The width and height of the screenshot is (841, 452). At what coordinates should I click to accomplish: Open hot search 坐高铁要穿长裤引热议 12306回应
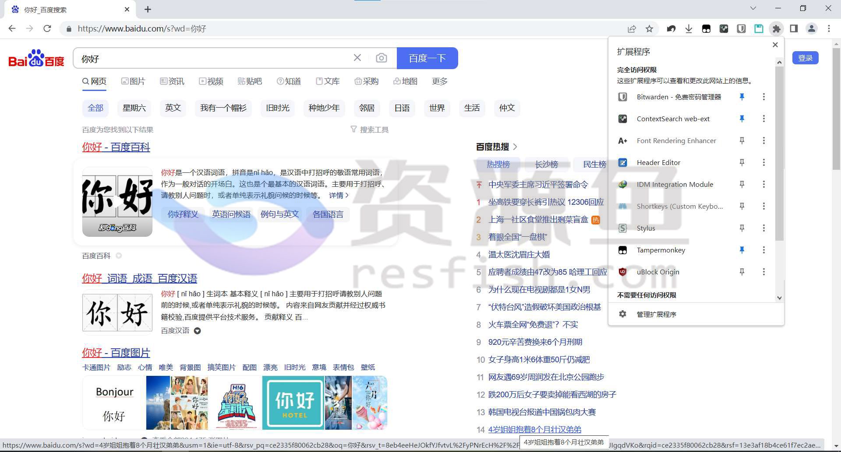coord(546,202)
